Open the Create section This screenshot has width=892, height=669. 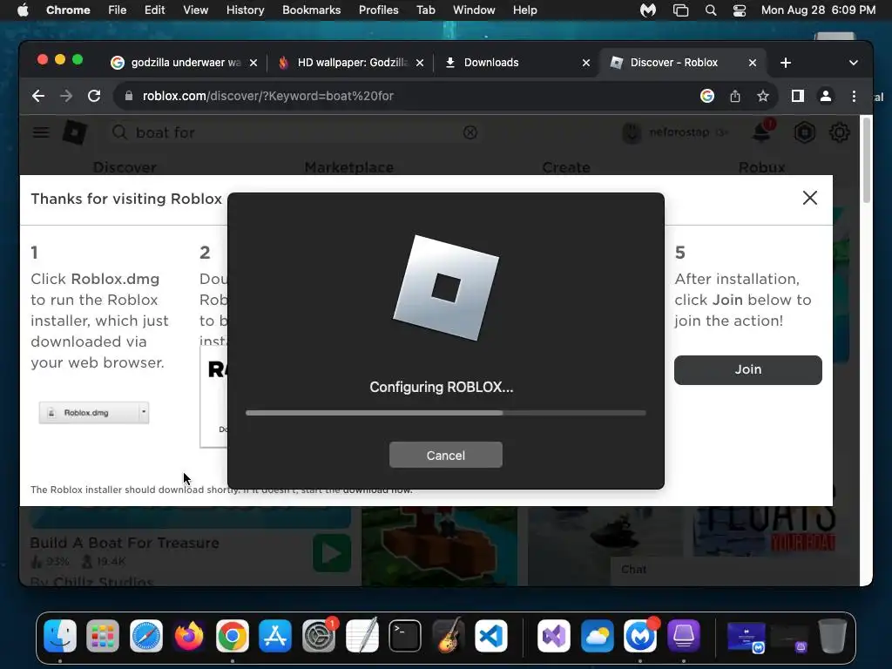pos(566,167)
